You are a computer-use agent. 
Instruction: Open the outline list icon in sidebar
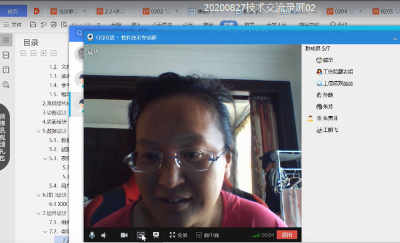(x=6, y=40)
